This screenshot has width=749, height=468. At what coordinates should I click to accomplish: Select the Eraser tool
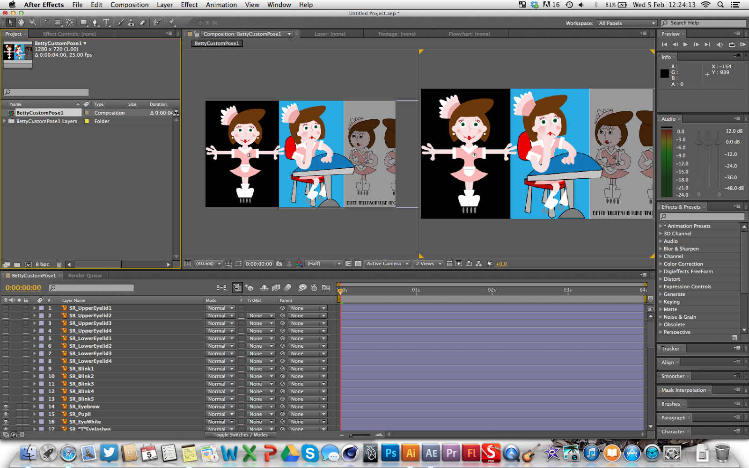click(x=143, y=22)
